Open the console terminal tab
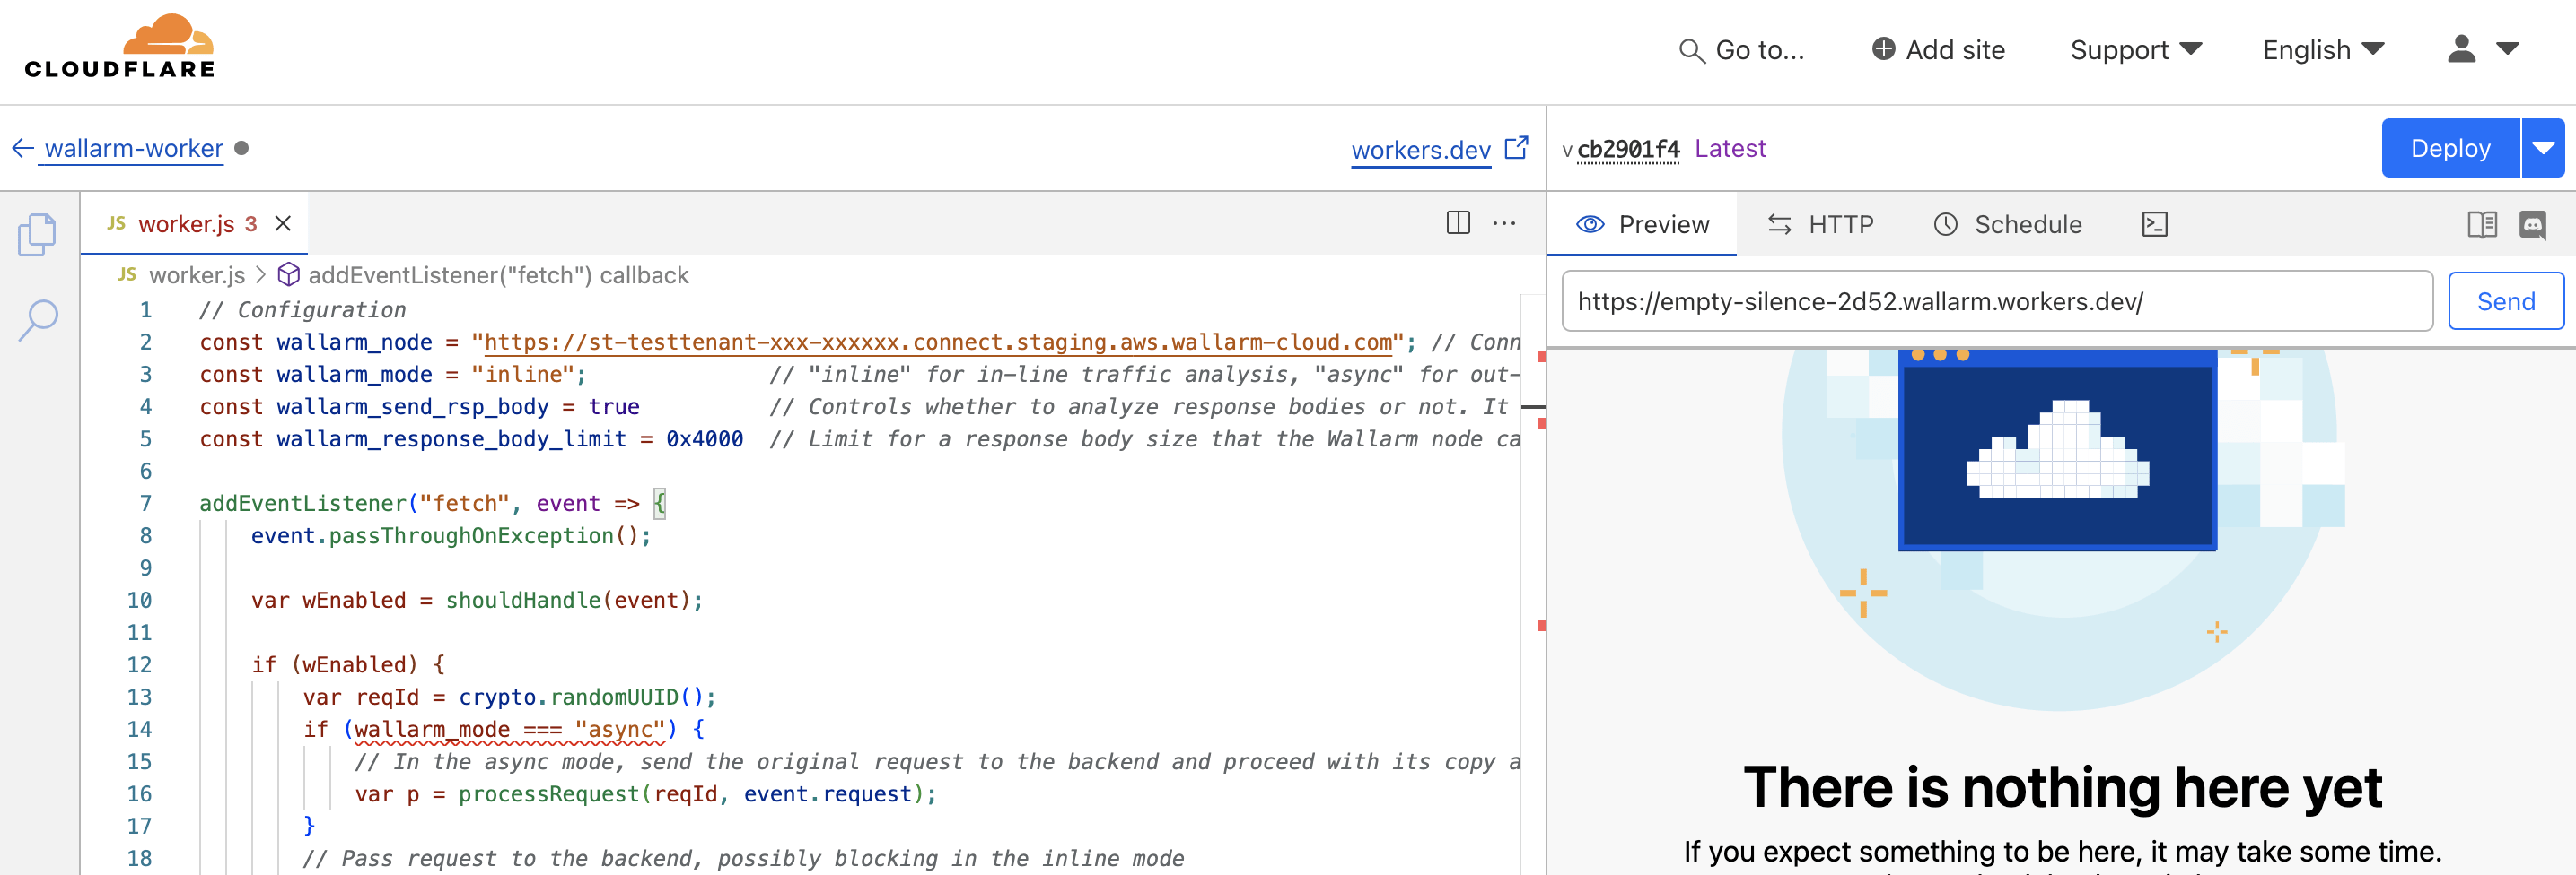This screenshot has width=2576, height=875. [x=2156, y=224]
